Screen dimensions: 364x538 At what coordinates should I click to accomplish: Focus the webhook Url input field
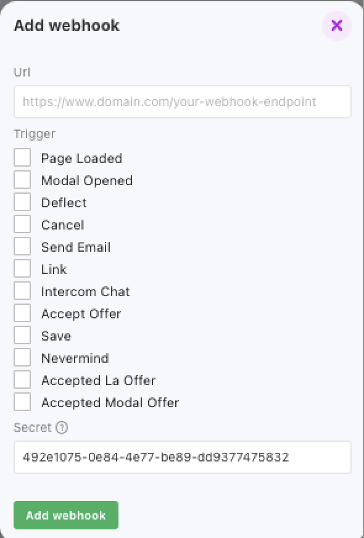[x=182, y=102]
